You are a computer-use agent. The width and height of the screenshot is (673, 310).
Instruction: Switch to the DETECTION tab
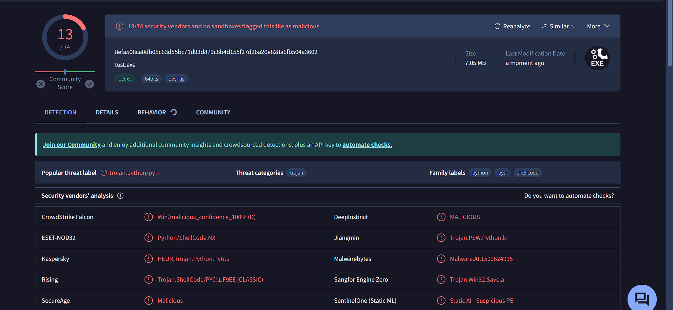point(60,112)
